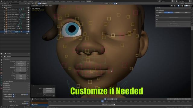The width and height of the screenshot is (193, 108).
Task: Expand the Delta Transform section
Action: [9, 81]
